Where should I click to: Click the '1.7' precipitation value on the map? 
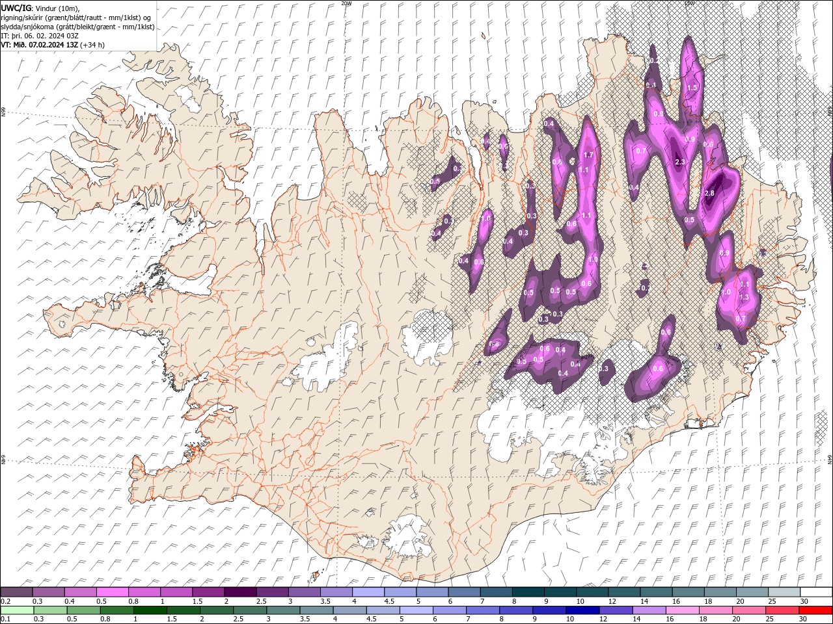point(588,155)
